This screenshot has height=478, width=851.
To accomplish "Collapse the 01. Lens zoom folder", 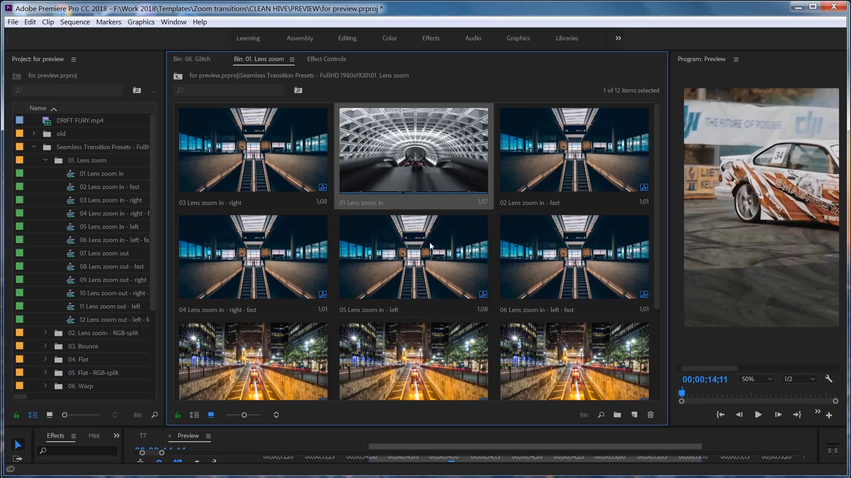I will click(x=45, y=160).
